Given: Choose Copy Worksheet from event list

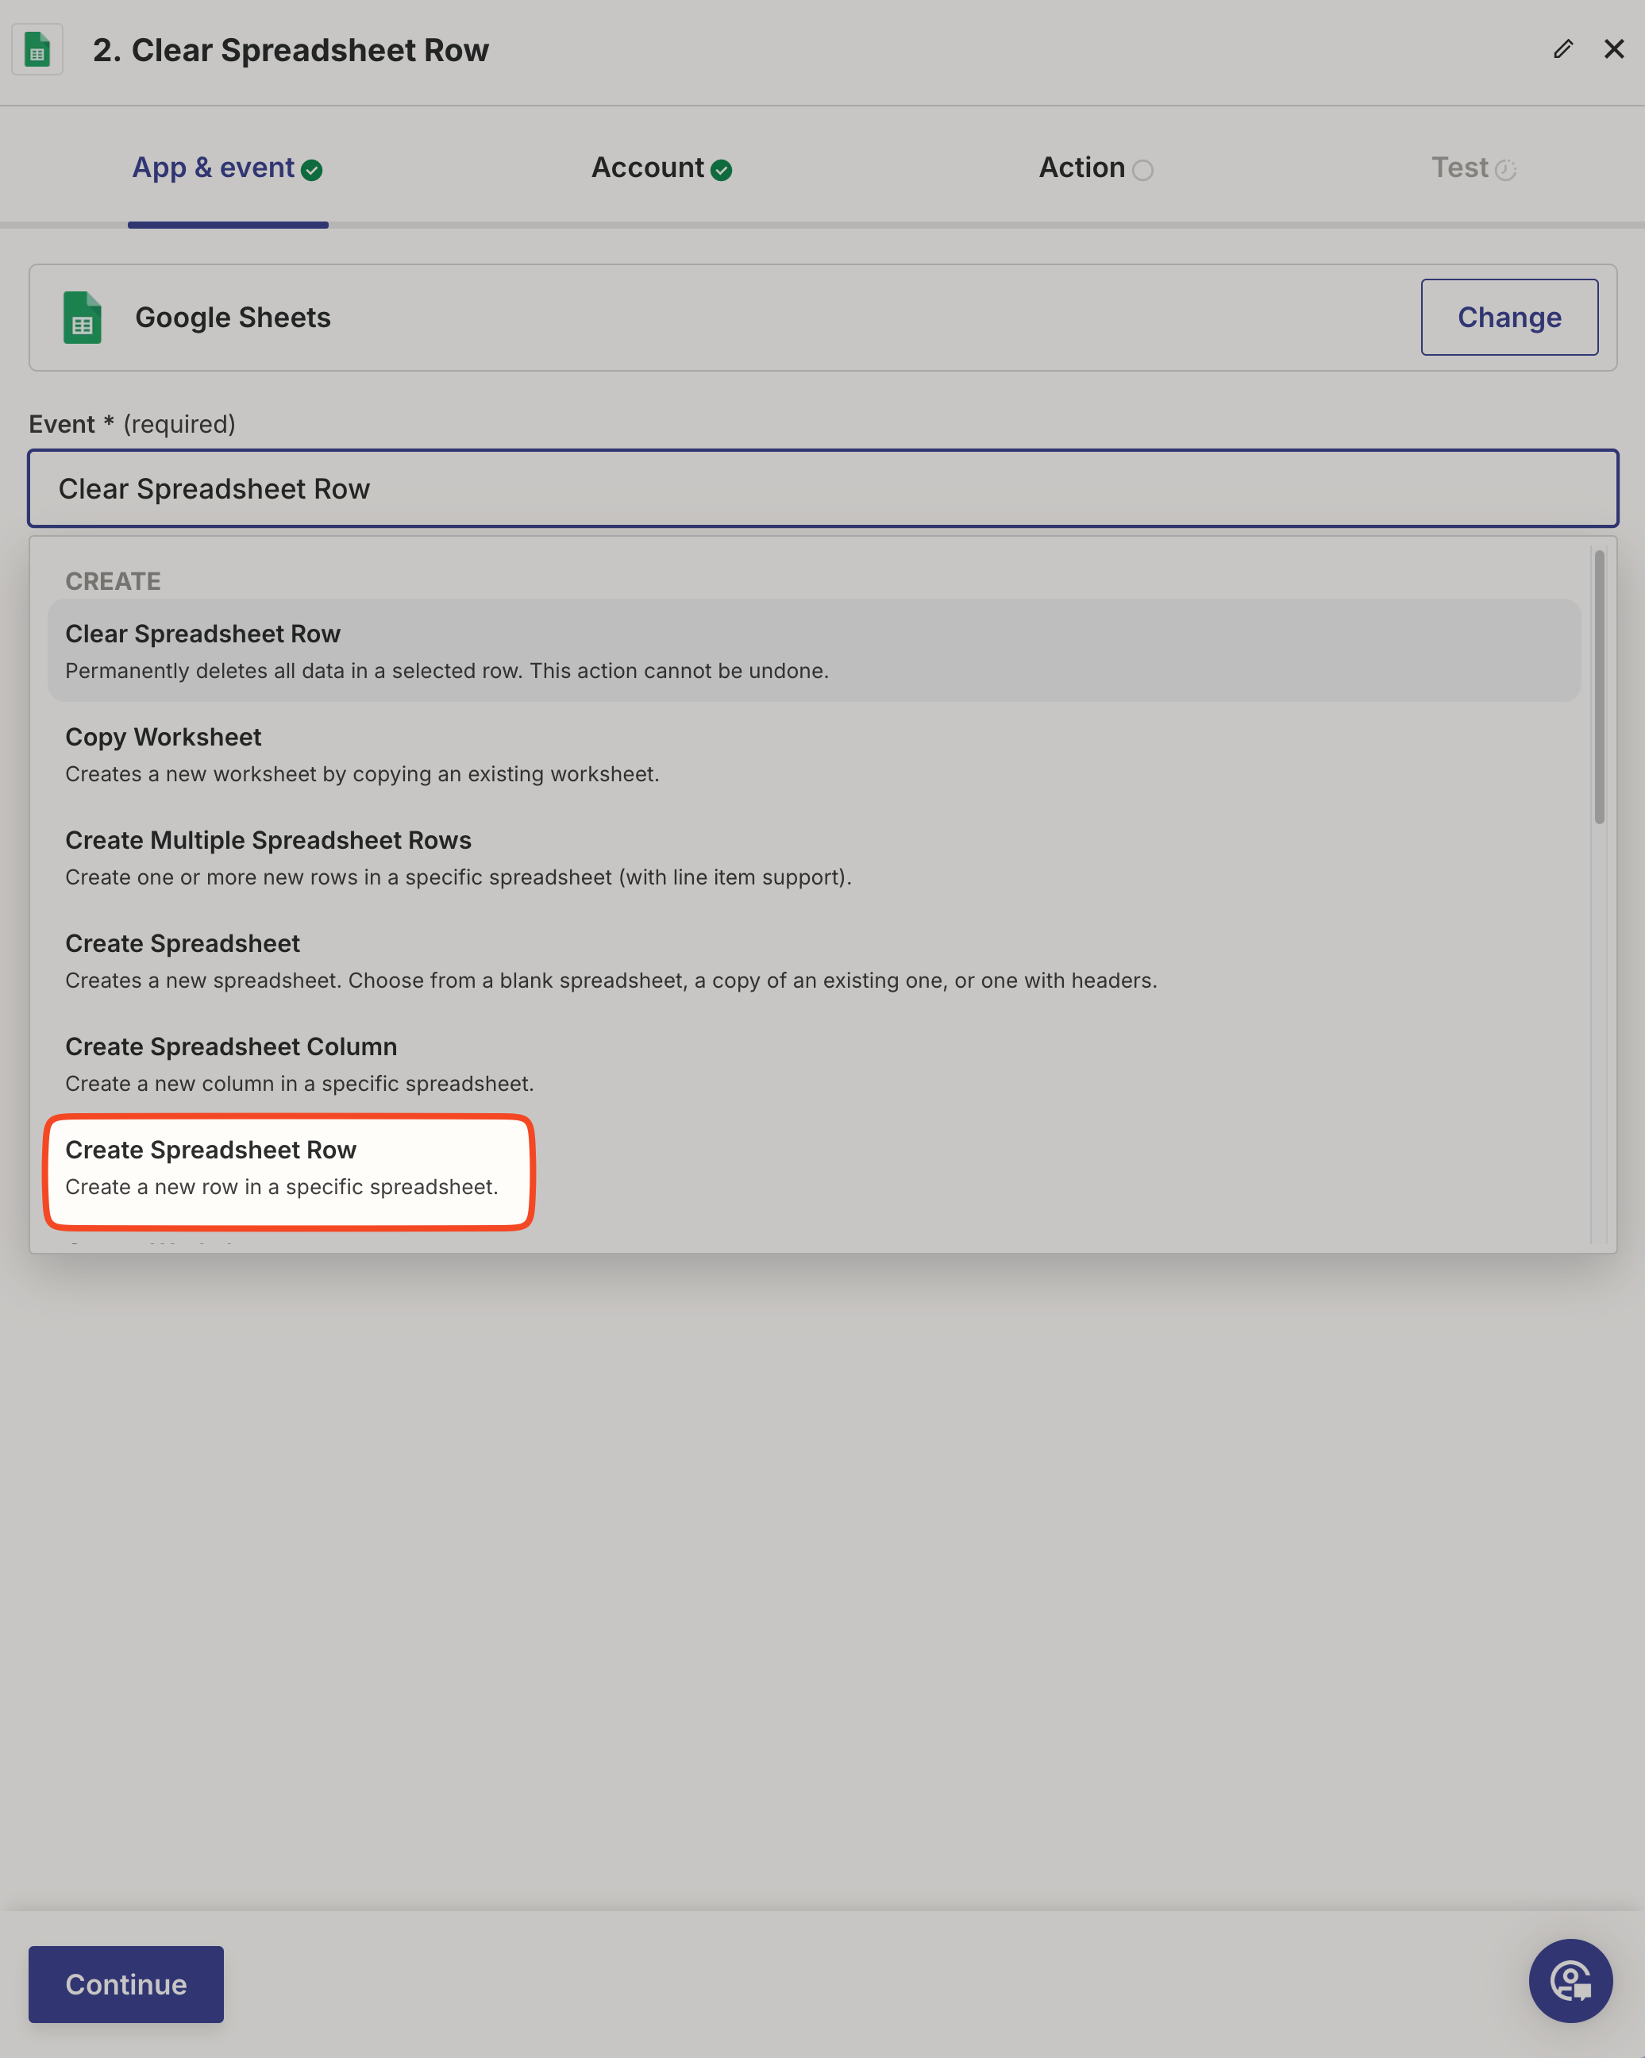Looking at the screenshot, I should [363, 754].
